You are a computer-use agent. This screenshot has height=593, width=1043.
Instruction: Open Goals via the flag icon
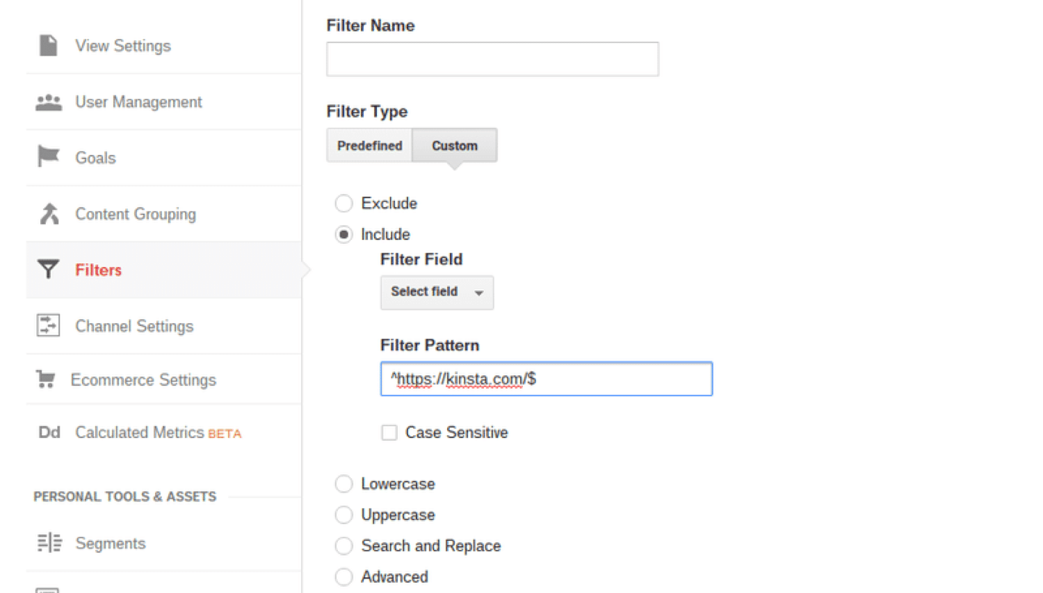47,157
